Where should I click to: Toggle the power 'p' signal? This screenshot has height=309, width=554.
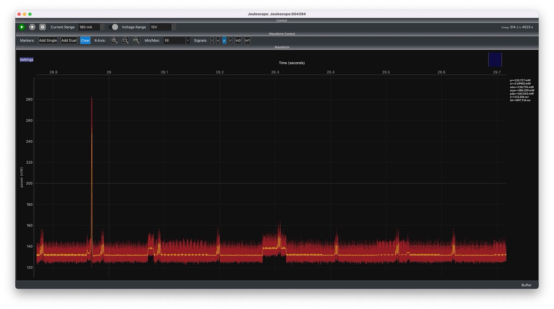pos(224,41)
